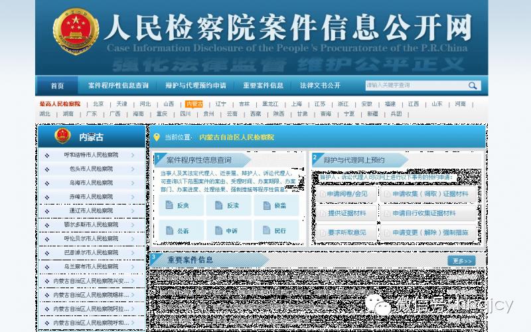Viewport: 531px width, 332px height.
Task: Open the 民行 document icon tile
Action: point(277,231)
